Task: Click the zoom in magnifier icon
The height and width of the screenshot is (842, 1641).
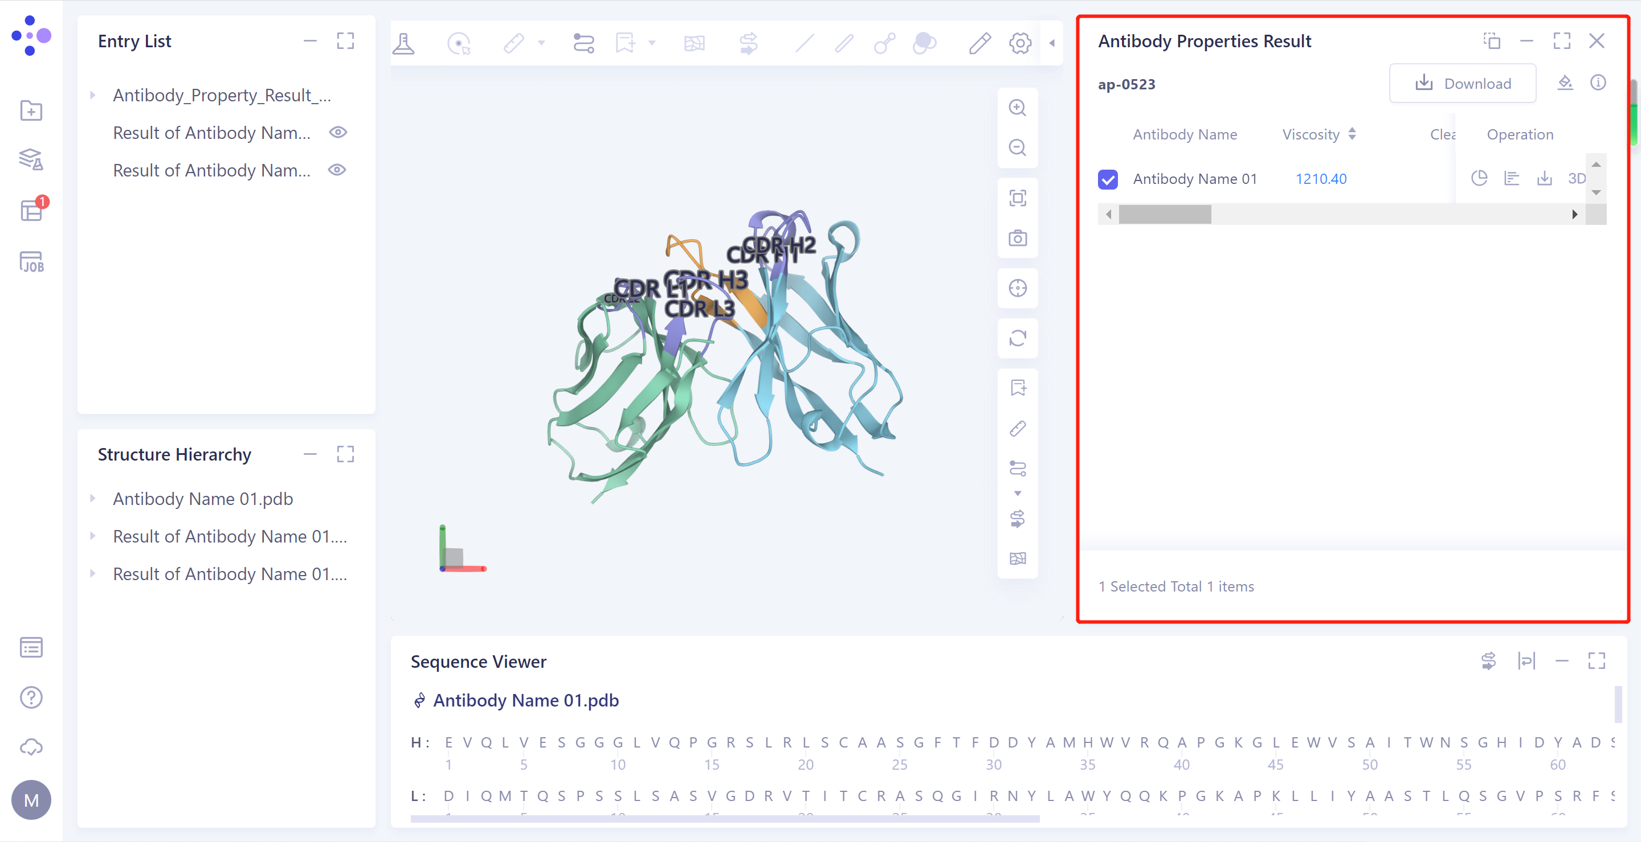Action: [x=1017, y=108]
